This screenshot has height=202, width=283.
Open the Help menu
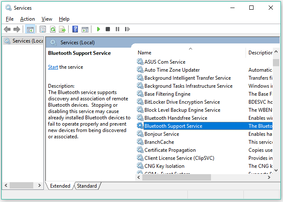point(64,19)
